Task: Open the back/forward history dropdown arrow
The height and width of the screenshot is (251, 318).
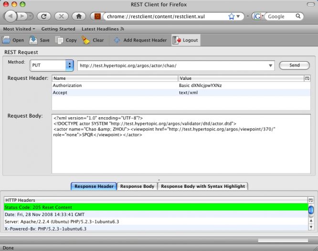Action: (x=30, y=16)
